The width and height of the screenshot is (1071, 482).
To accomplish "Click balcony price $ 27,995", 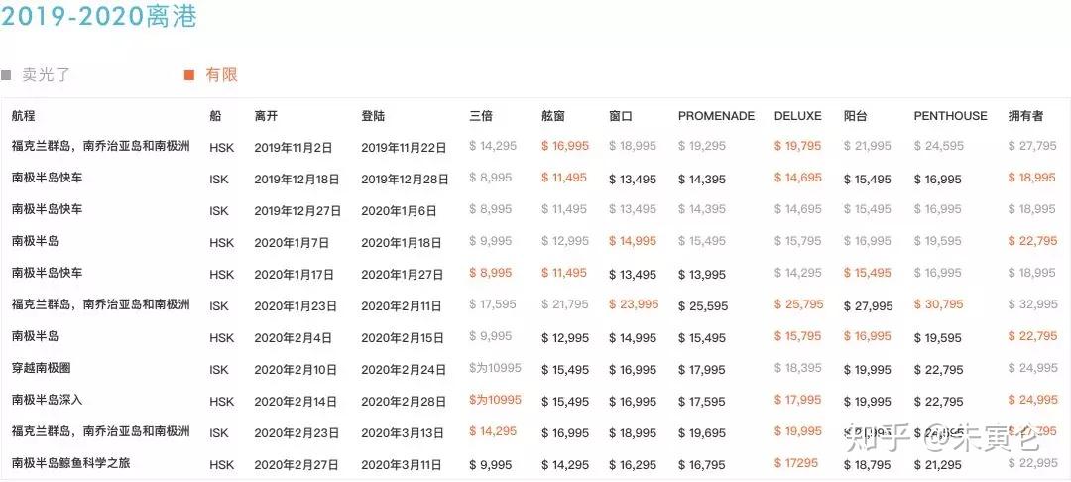I will point(868,306).
